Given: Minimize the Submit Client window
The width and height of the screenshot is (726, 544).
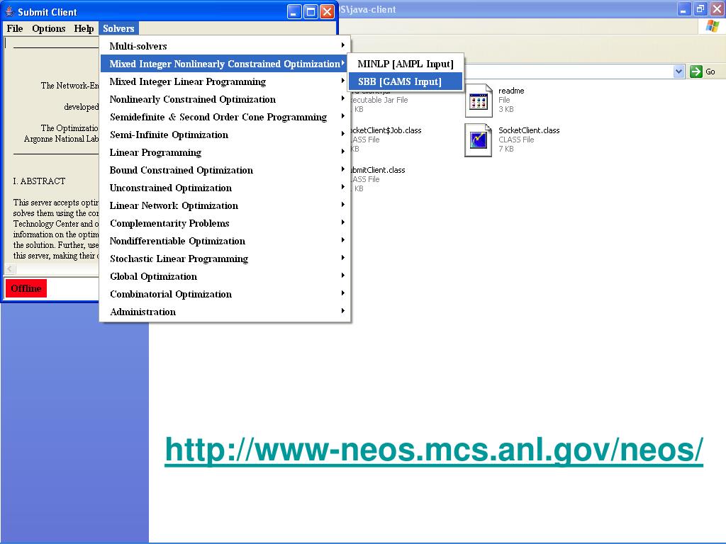Looking at the screenshot, I should click(294, 11).
